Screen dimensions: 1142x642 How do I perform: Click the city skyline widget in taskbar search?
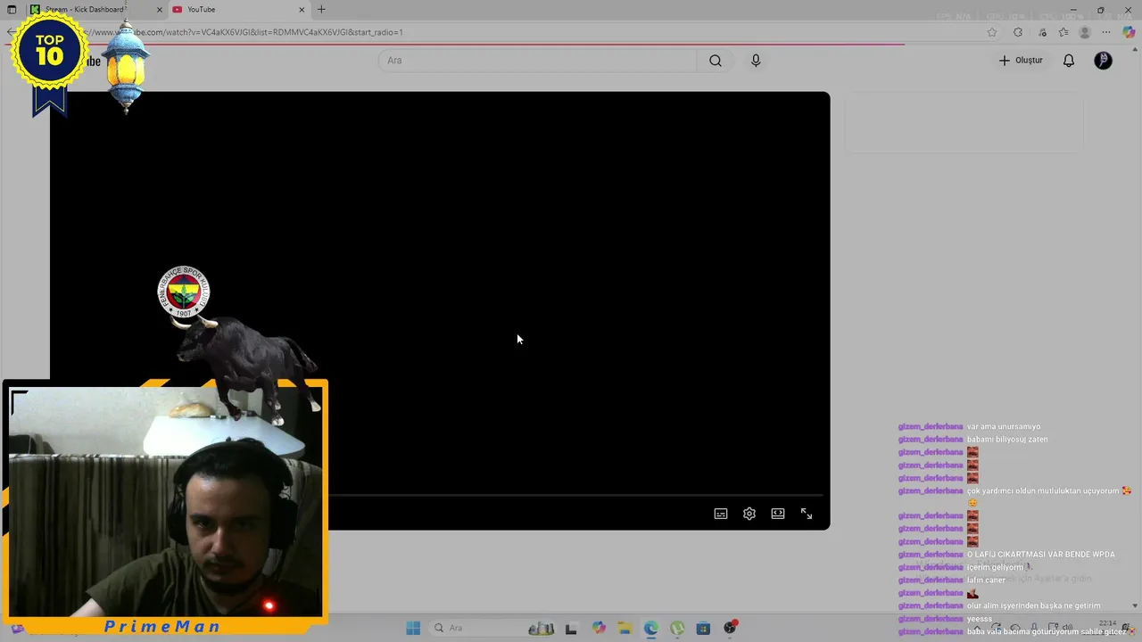(541, 628)
